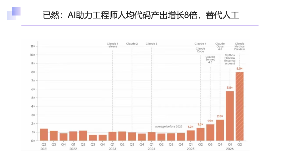
Task: Click the first bar for Q2 2021
Action: [44, 135]
